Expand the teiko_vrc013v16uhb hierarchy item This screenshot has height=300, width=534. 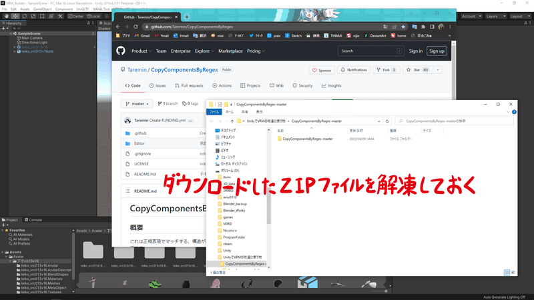pos(15,51)
